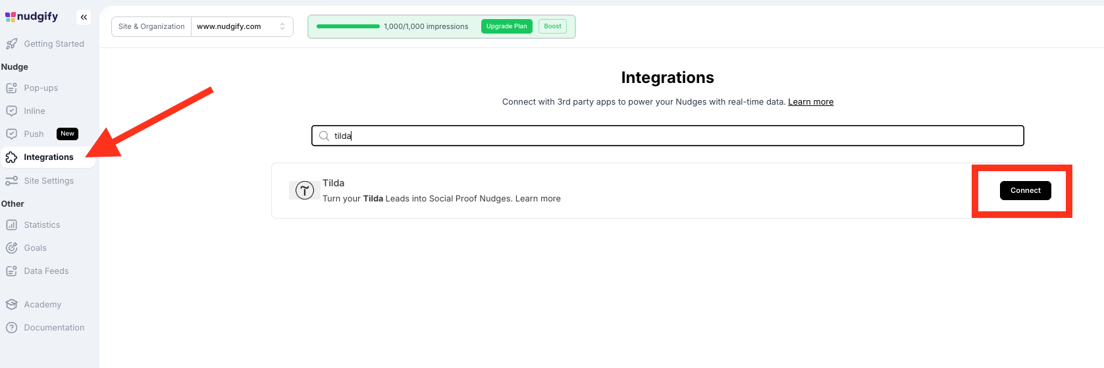Image resolution: width=1104 pixels, height=368 pixels.
Task: Click the search magnifier icon
Action: click(324, 136)
